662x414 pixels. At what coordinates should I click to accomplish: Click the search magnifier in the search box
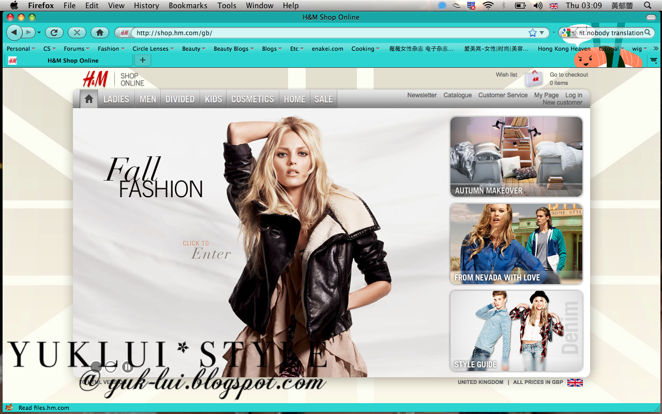(x=648, y=33)
